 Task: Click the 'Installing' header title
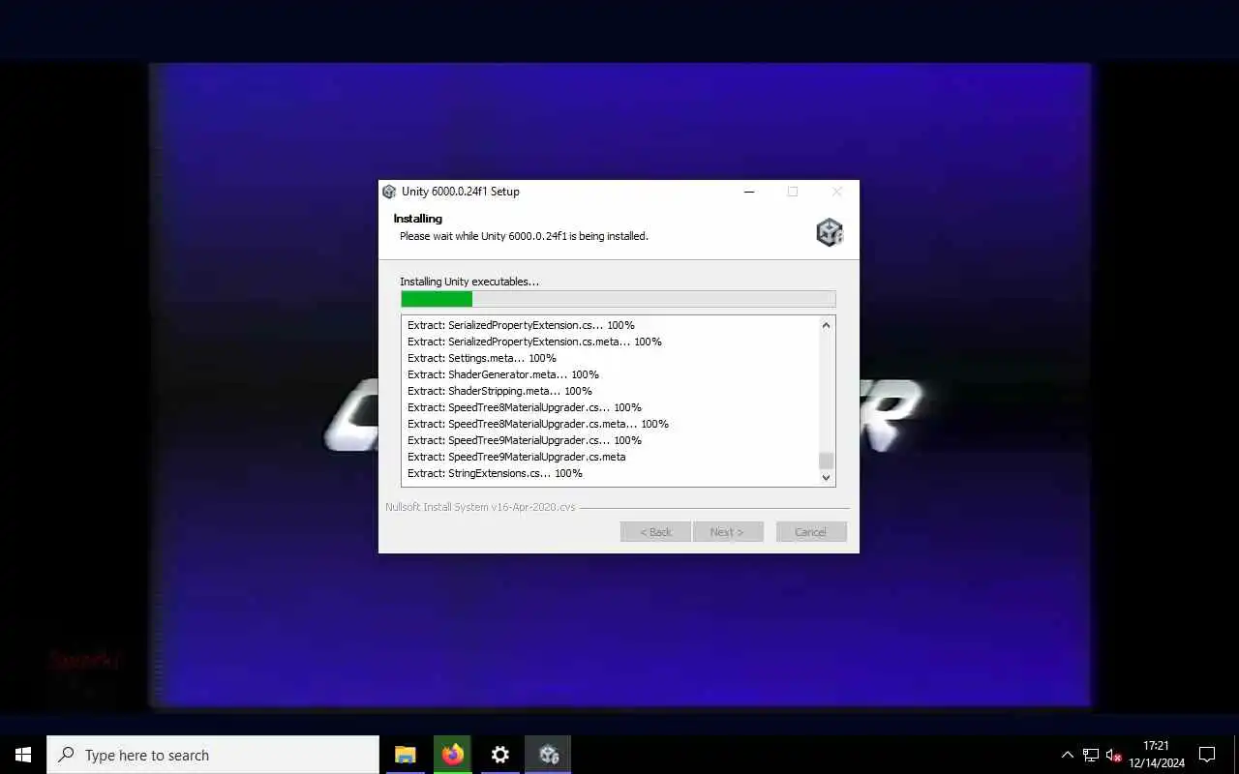coord(417,219)
